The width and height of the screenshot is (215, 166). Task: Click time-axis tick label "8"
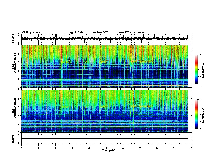(157, 148)
